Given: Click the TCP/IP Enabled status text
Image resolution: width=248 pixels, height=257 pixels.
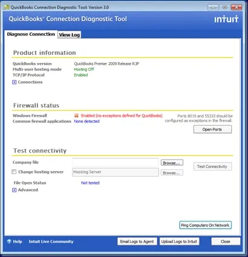Looking at the screenshot, I should click(81, 75).
